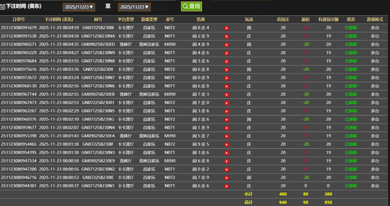Click the 总计 total value 940
Image resolution: width=390 pixels, height=206 pixels.
click(x=283, y=202)
